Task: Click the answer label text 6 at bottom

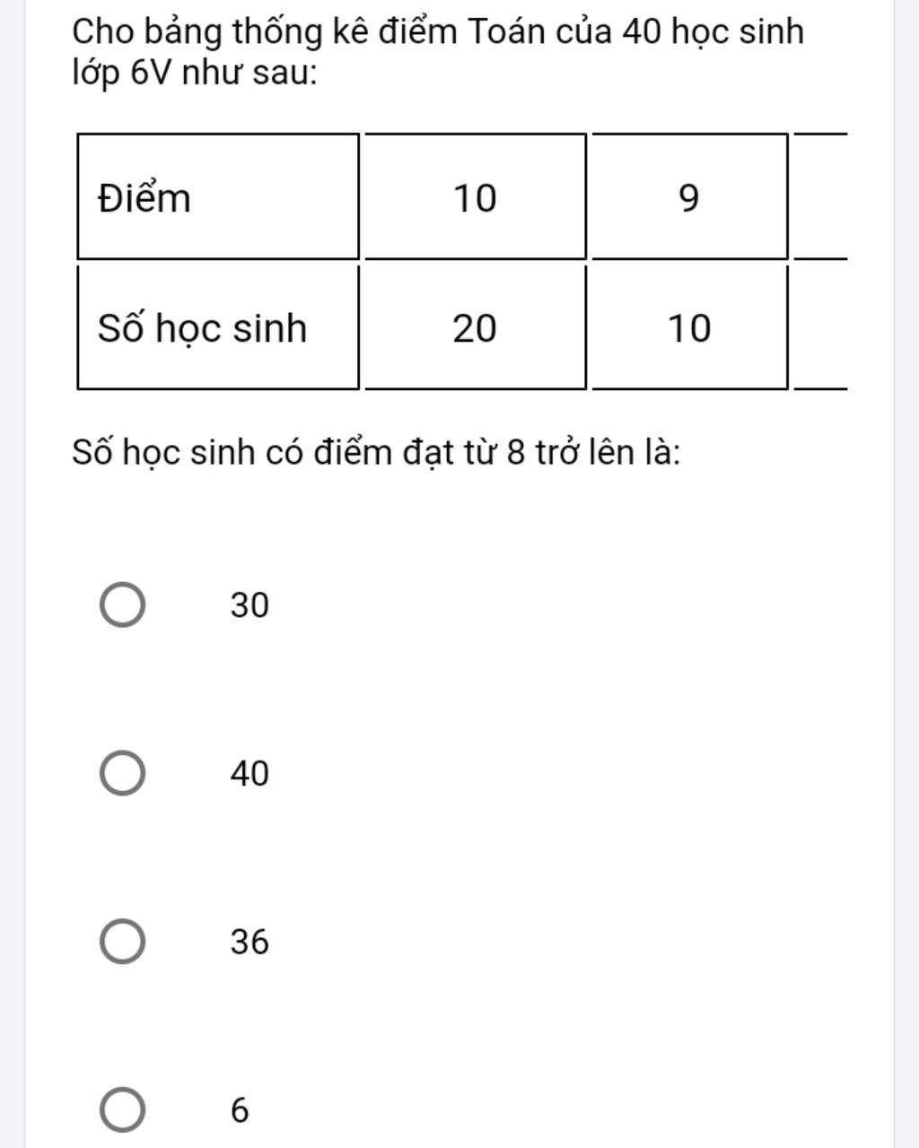Action: 240,1110
